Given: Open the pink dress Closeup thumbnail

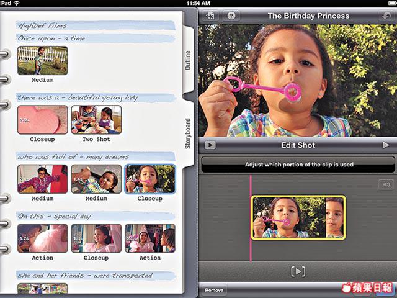Looking at the screenshot, I should click(x=96, y=238).
